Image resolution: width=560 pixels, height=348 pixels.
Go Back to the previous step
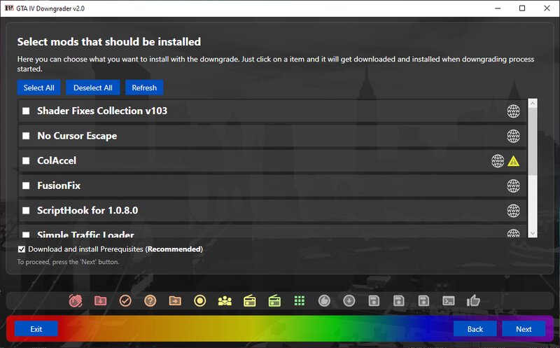(x=475, y=329)
